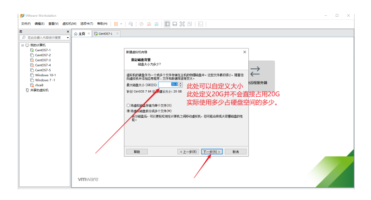This screenshot has height=200, width=371.
Task: Select 将虚拟磁盘存储为单个文件(O) radio button
Action: click(128, 105)
